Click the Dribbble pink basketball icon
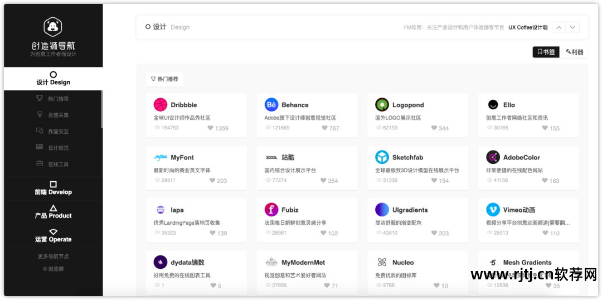The height and width of the screenshot is (300, 602). click(161, 104)
